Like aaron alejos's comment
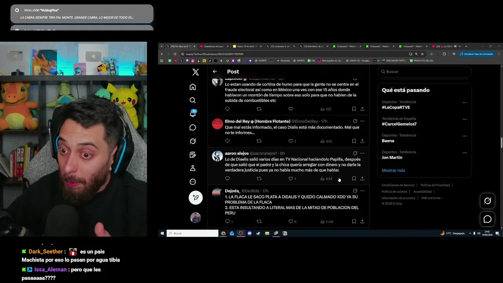The width and height of the screenshot is (503, 283). pos(291,178)
